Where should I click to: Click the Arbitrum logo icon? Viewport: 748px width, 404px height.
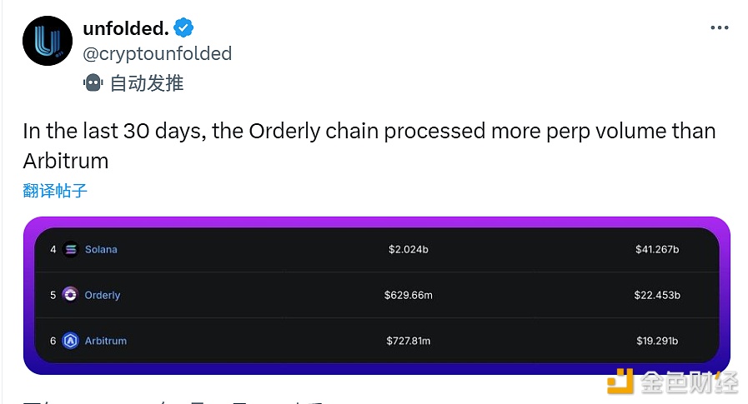[x=70, y=341]
